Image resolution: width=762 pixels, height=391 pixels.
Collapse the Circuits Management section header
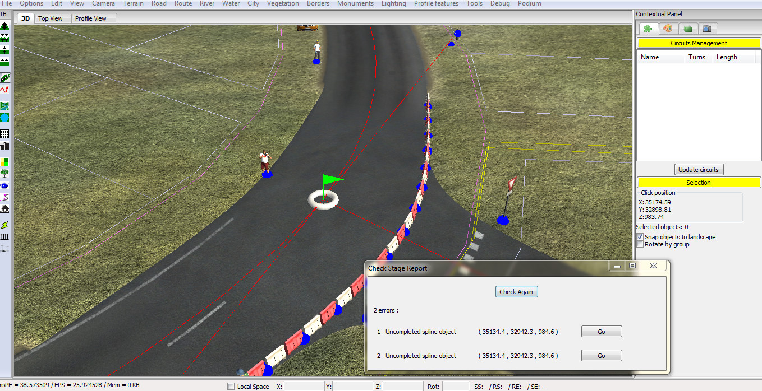(x=699, y=43)
